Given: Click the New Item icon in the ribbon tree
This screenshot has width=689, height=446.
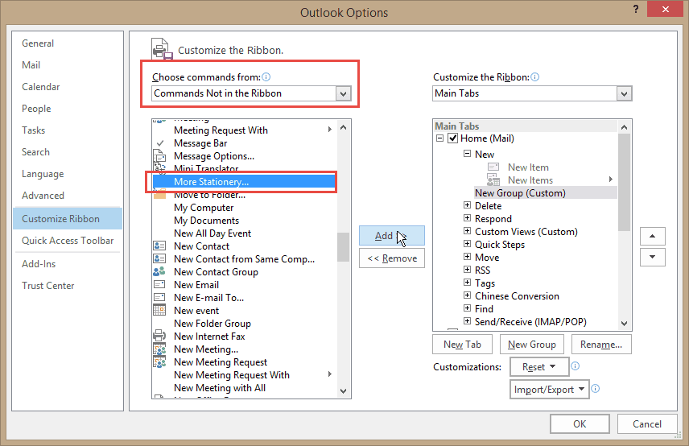Looking at the screenshot, I should (493, 167).
